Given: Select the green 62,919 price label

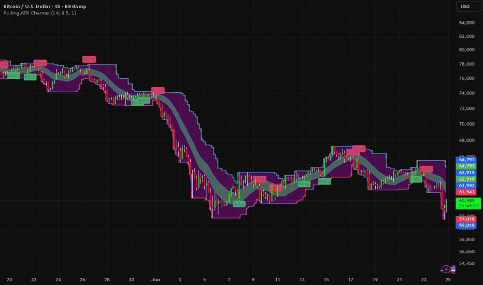Looking at the screenshot, I should click(466, 179).
